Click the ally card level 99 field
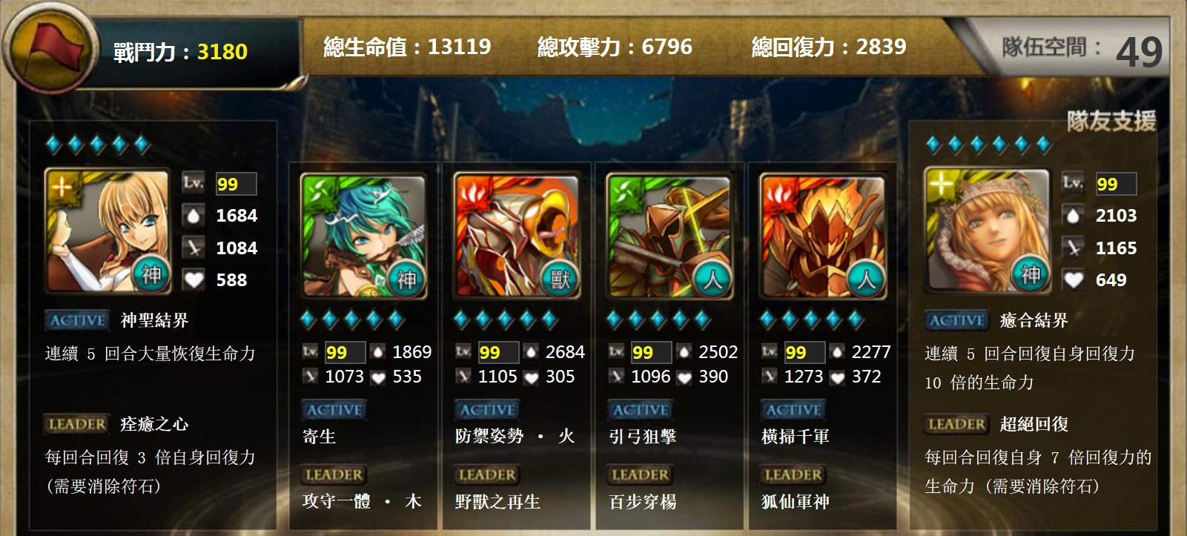Viewport: 1187px width, 536px height. point(1116,184)
